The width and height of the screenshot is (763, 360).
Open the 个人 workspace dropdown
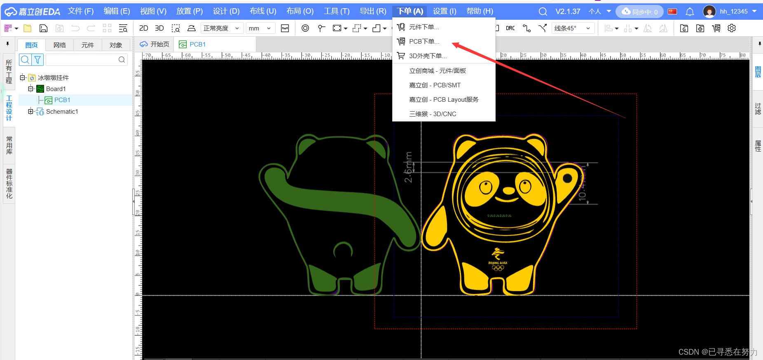click(599, 12)
